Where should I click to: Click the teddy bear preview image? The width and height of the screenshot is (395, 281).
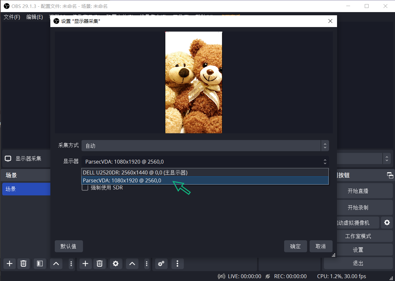click(193, 82)
